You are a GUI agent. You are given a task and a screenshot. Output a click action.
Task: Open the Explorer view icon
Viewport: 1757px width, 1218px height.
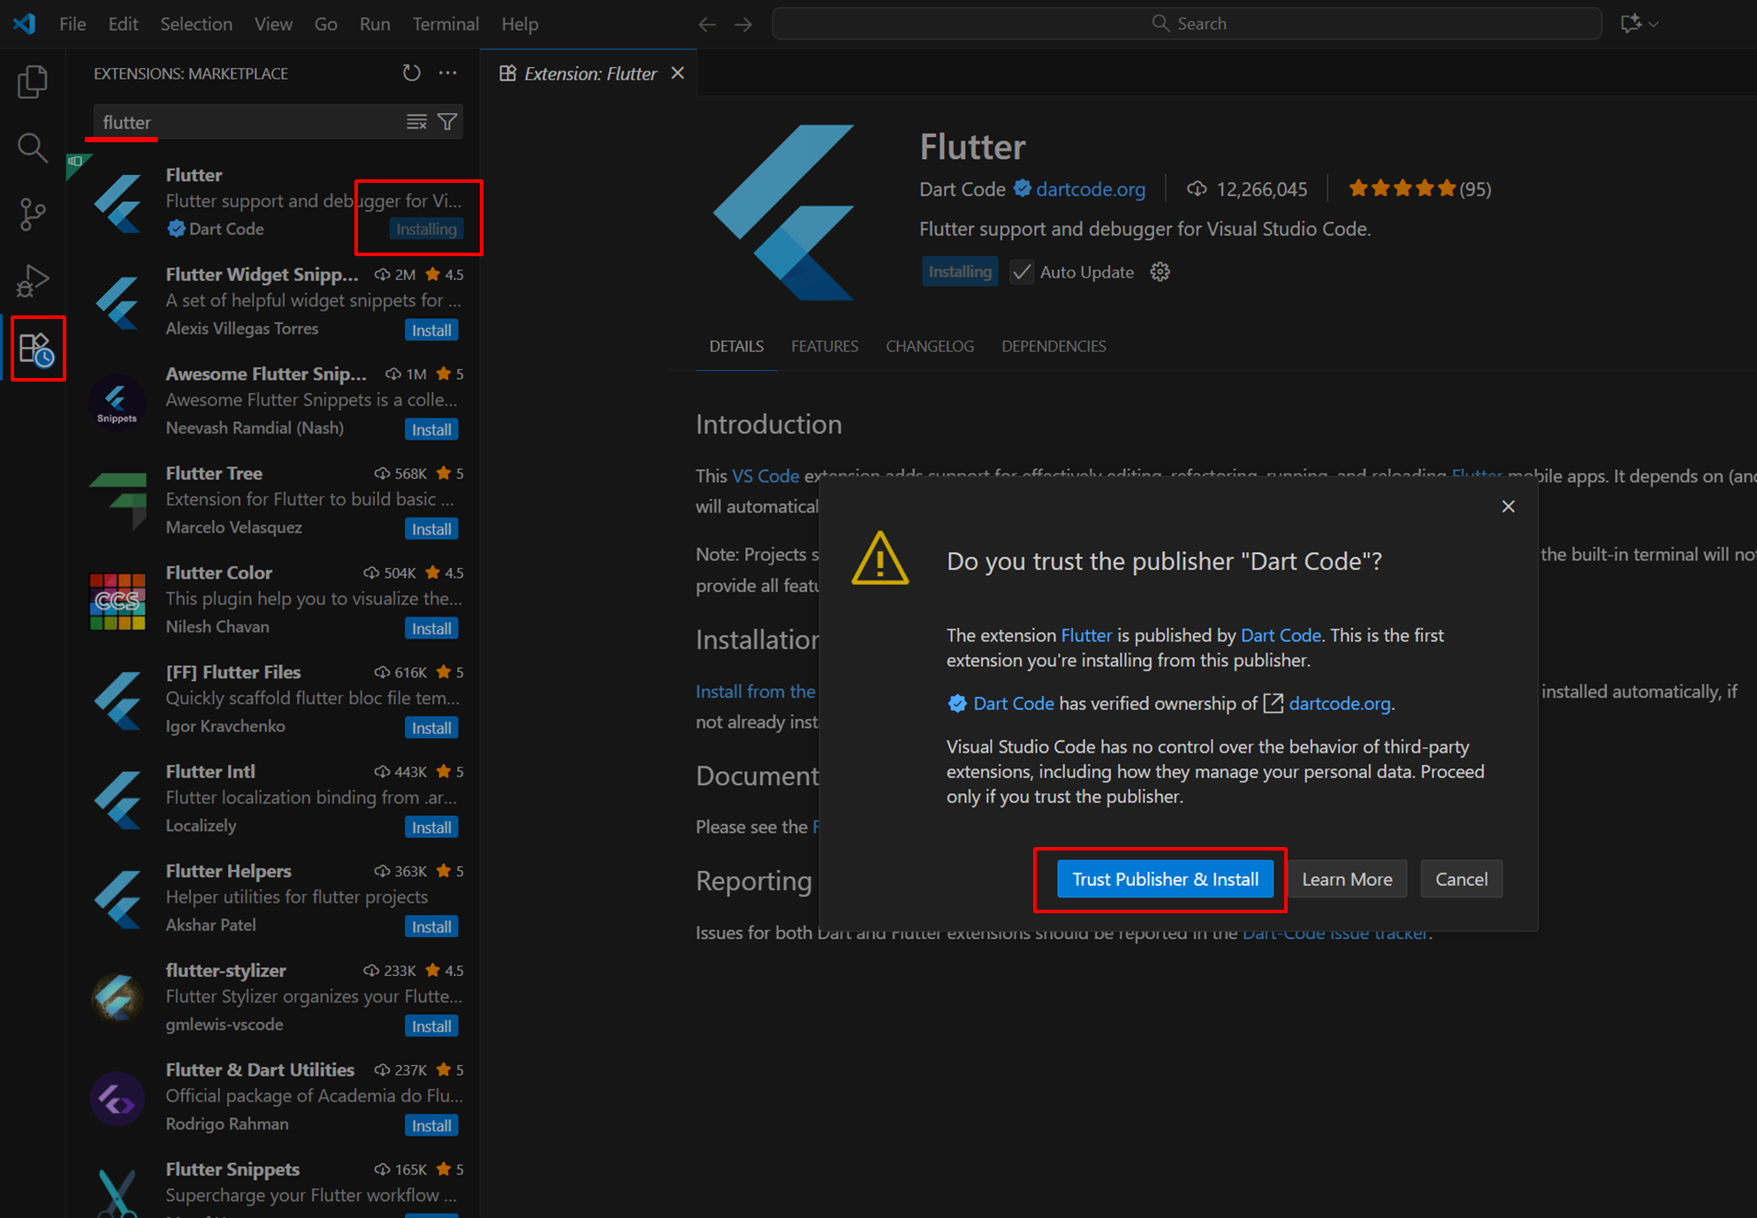point(33,82)
